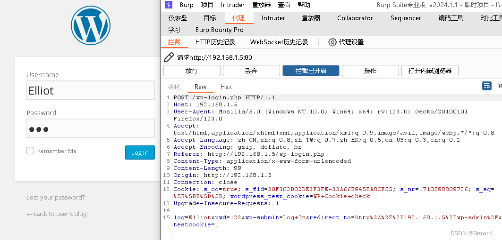502x240 pixels.
Task: Open the 帮助 menu
Action: (304, 5)
